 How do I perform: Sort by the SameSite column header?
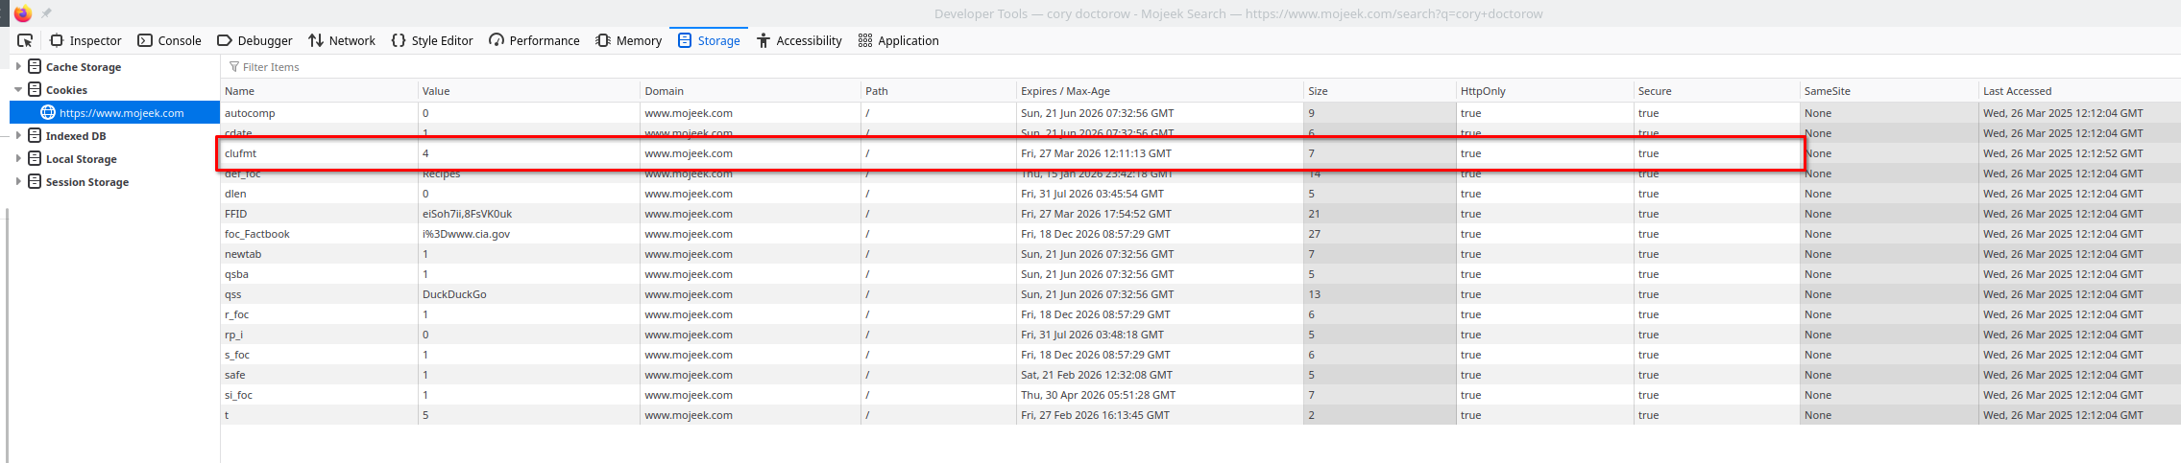pos(1888,91)
